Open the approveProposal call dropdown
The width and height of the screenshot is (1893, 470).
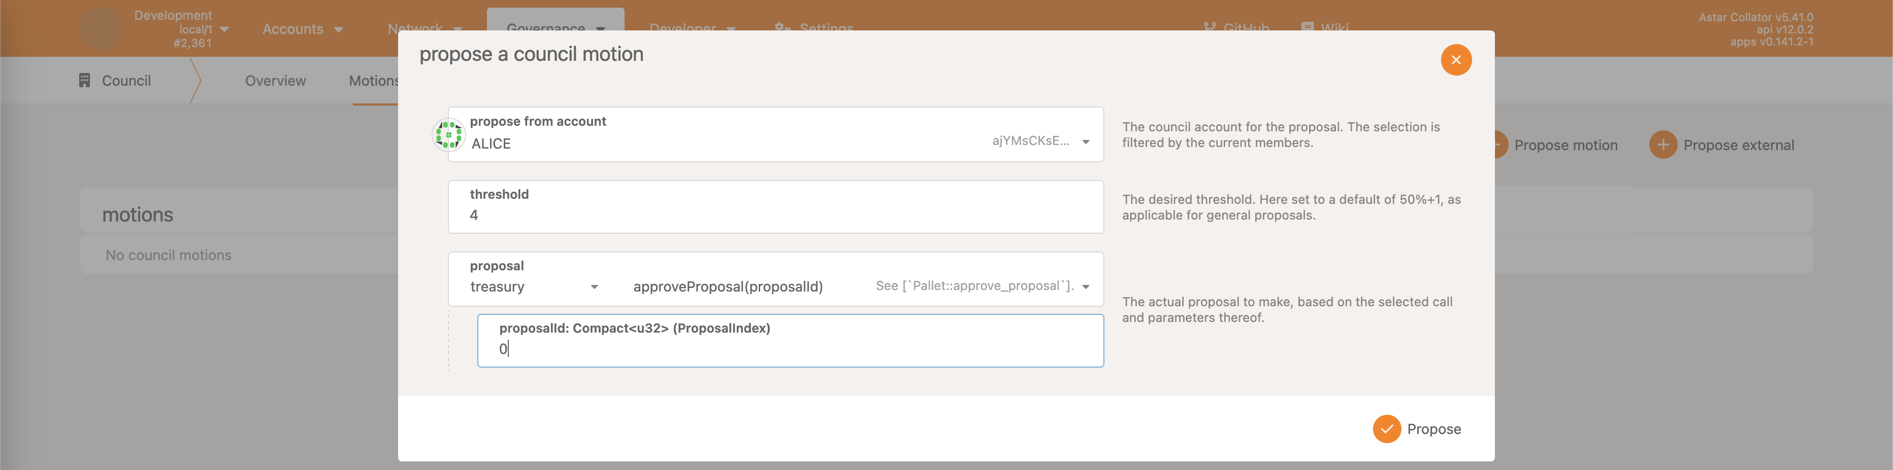1086,287
